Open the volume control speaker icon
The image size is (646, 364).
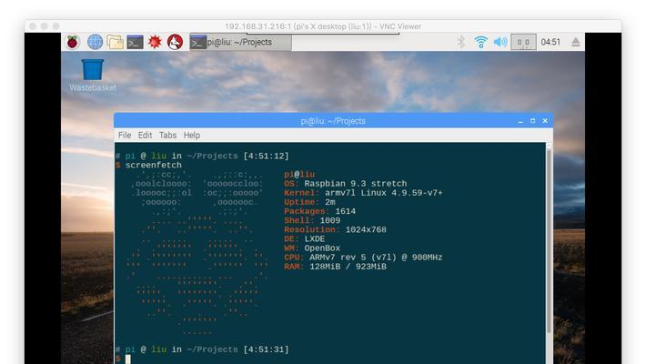tap(500, 42)
